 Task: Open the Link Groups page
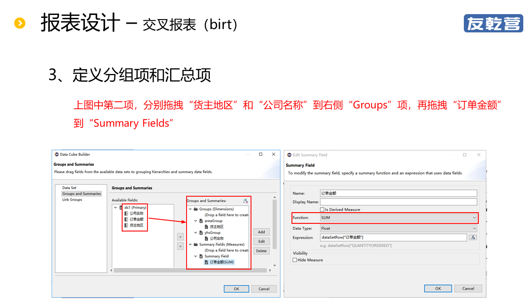point(72,199)
